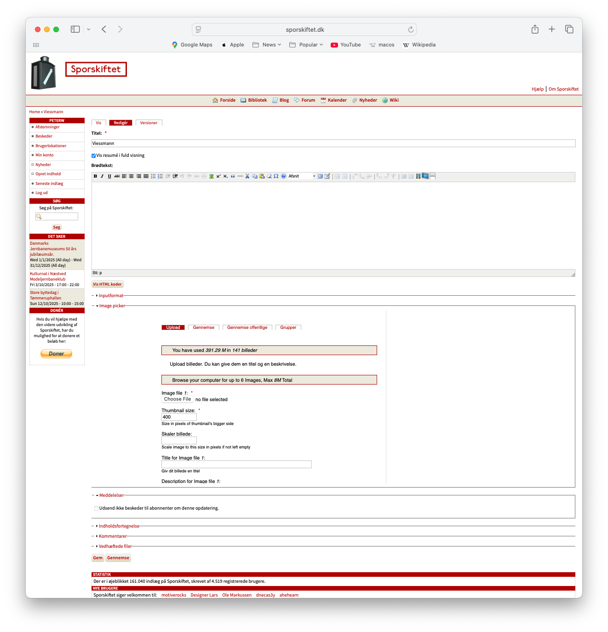Collapse the Image picker section
The width and height of the screenshot is (608, 632).
pos(112,306)
